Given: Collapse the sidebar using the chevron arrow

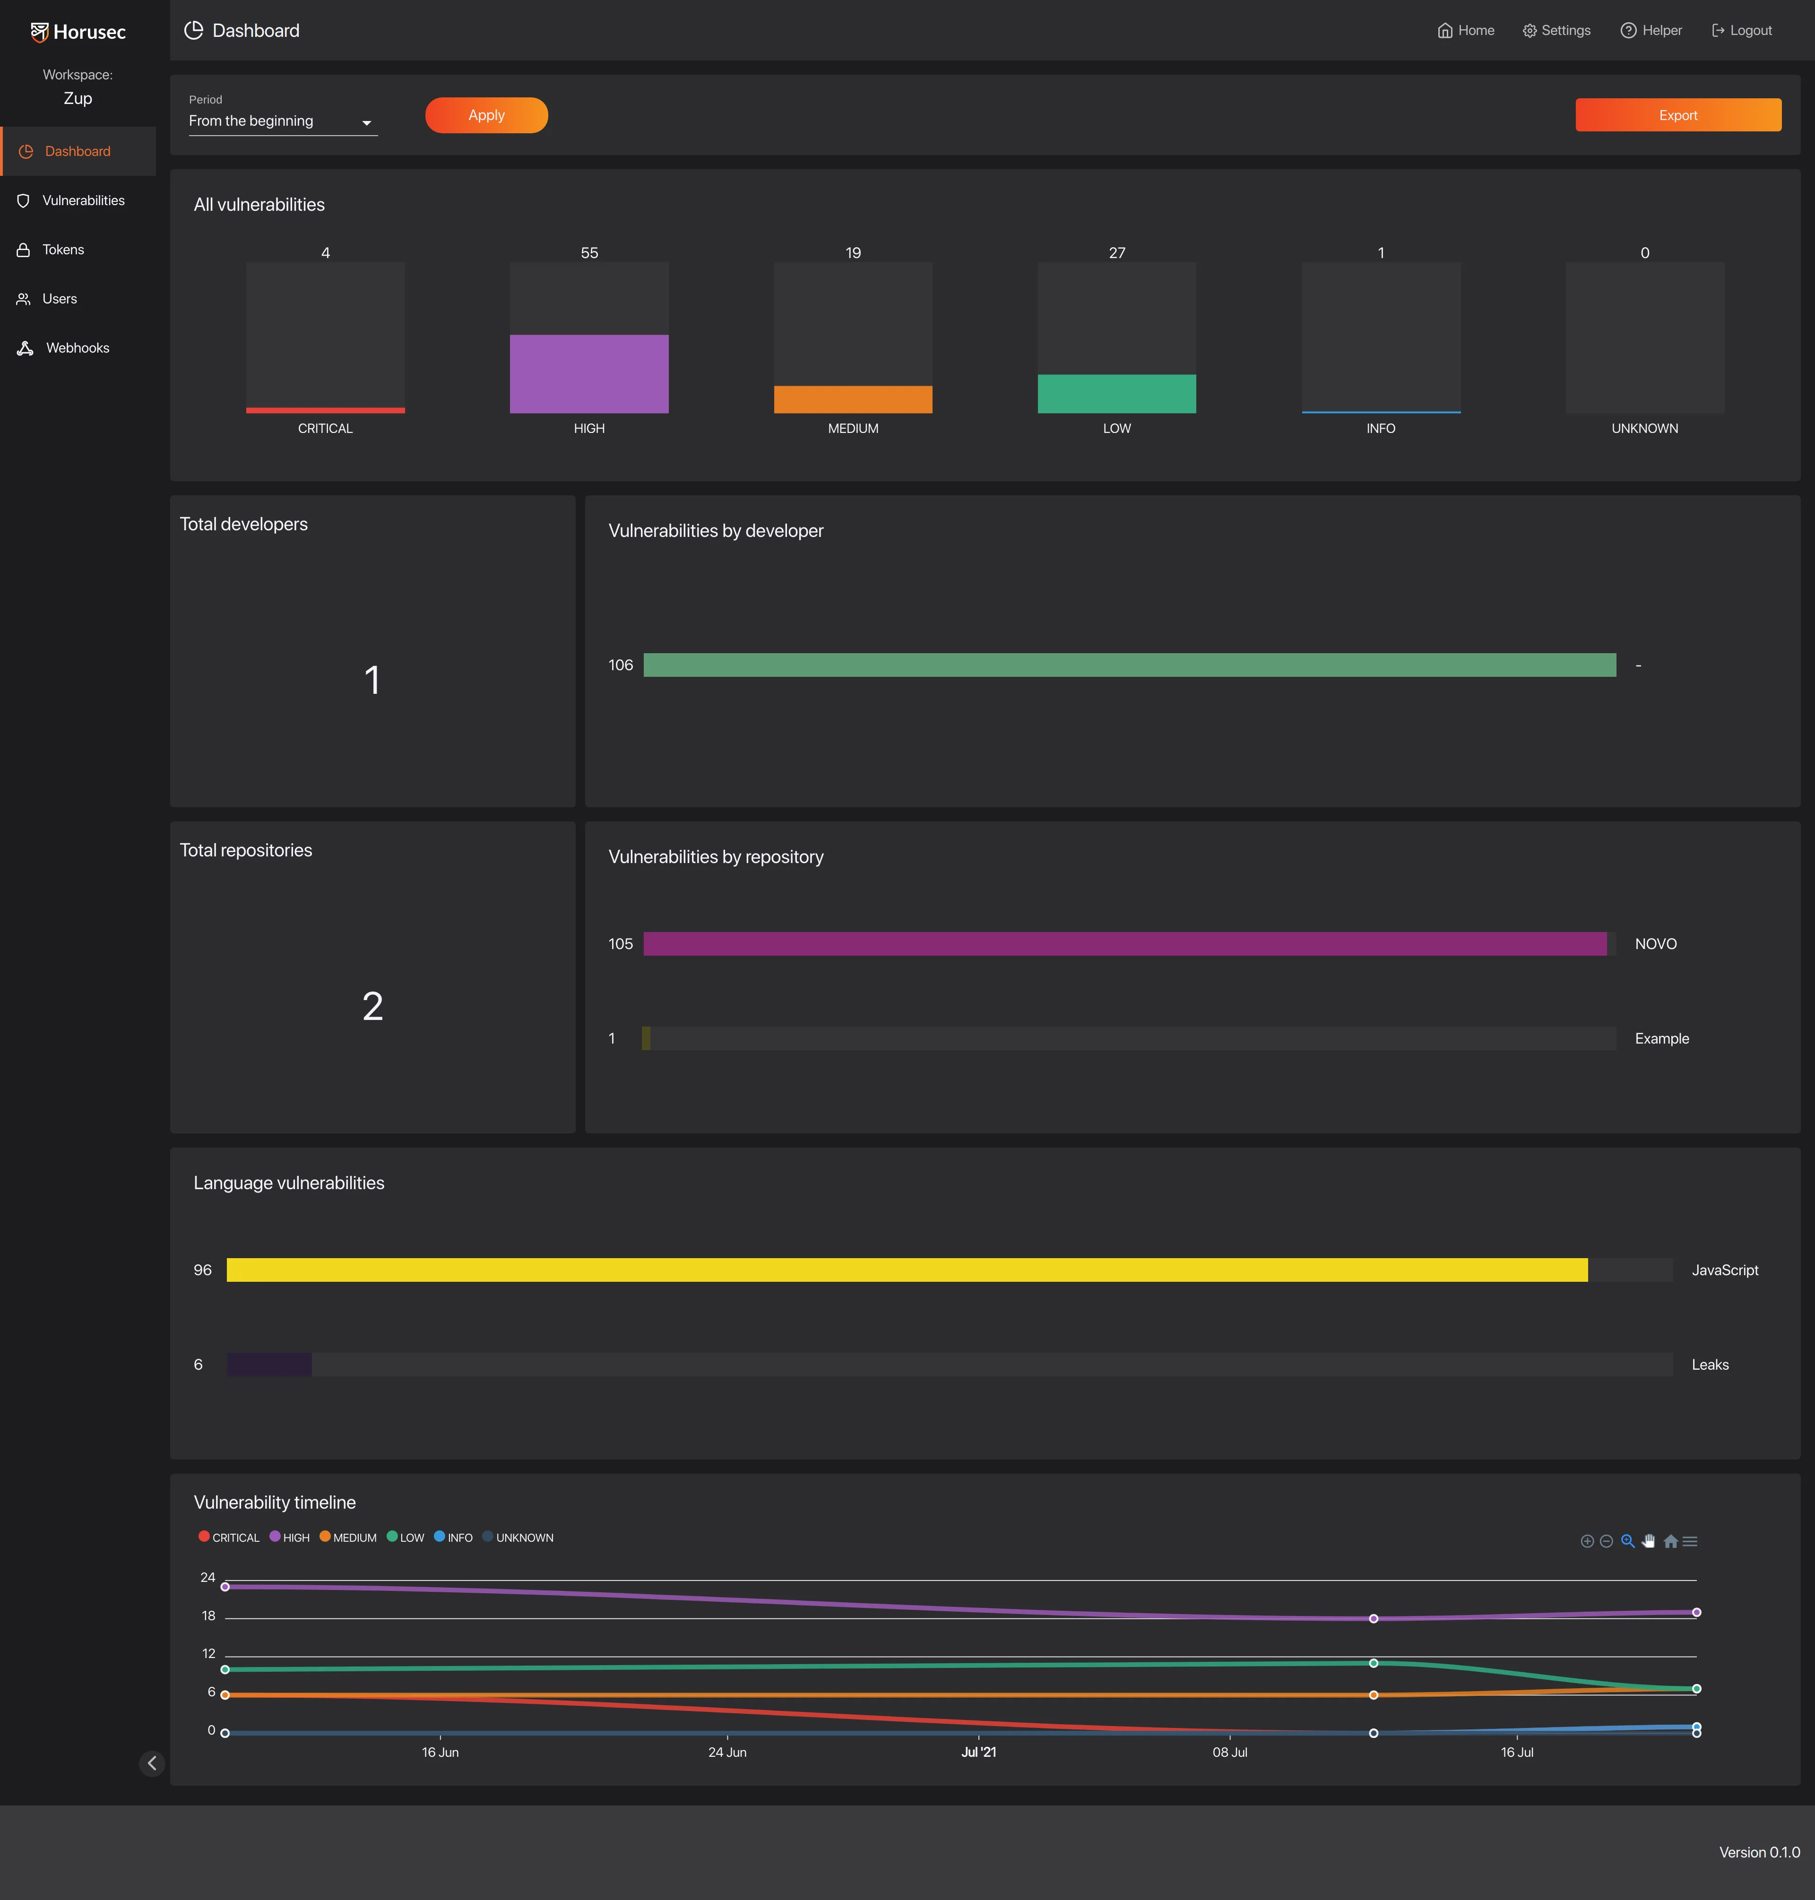Looking at the screenshot, I should (x=152, y=1762).
